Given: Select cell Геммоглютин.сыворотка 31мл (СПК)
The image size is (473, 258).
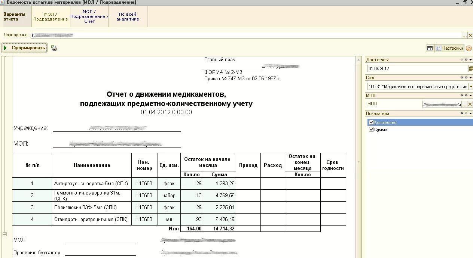Looking at the screenshot, I should [92, 196].
